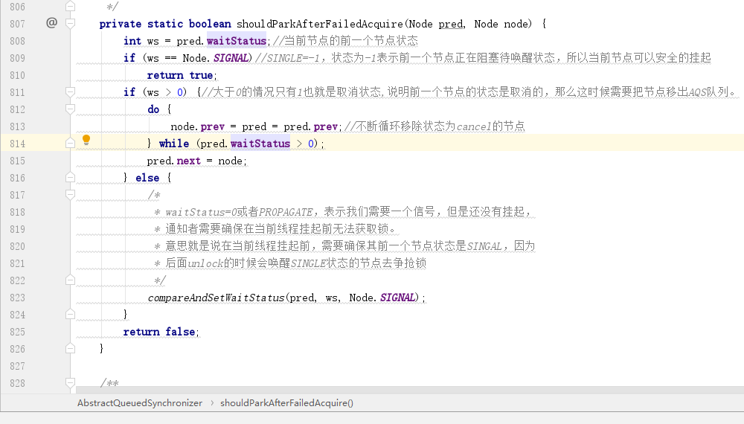Click compareAndSetWaitStatus call on line 823
Image resolution: width=744 pixels, height=424 pixels.
pos(216,298)
